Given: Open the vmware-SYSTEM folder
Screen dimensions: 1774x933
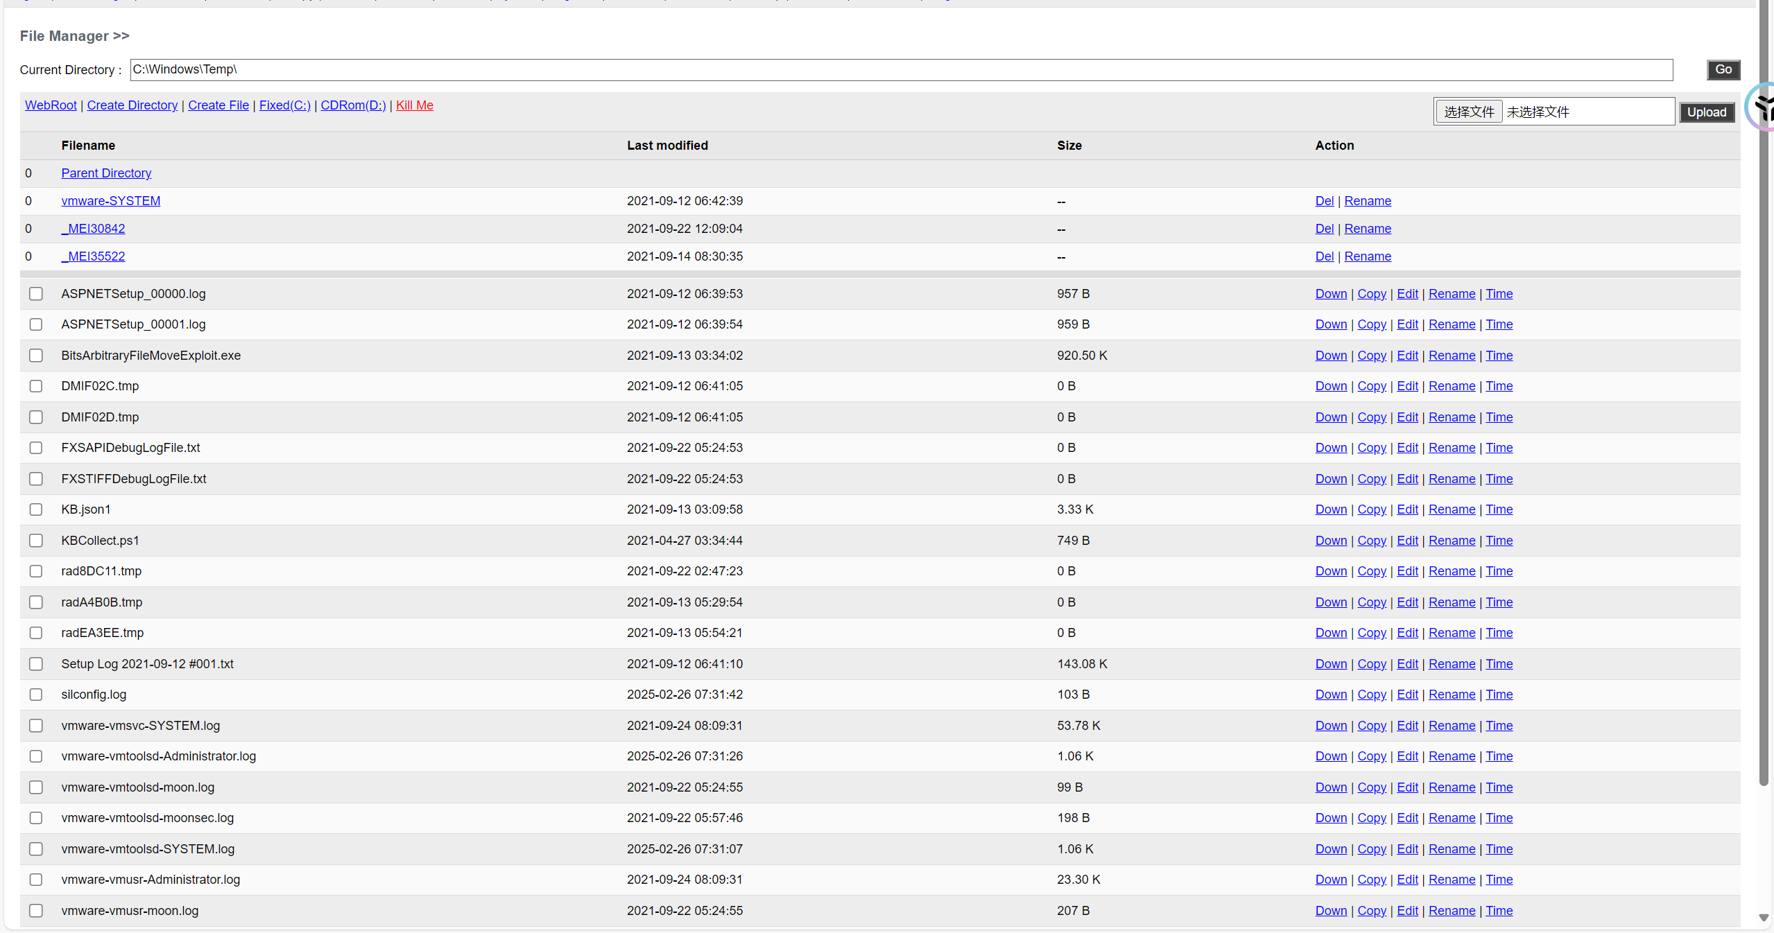Looking at the screenshot, I should click(x=110, y=201).
